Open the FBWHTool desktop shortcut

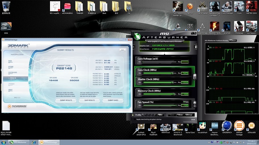pyautogui.click(x=166, y=129)
